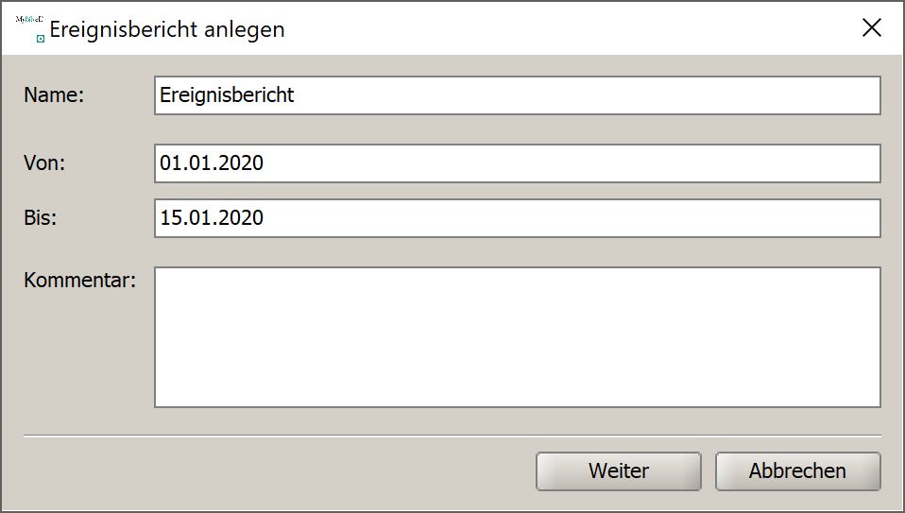The image size is (905, 513).
Task: Close the Ereignisbericht anlegen dialog
Action: [871, 28]
